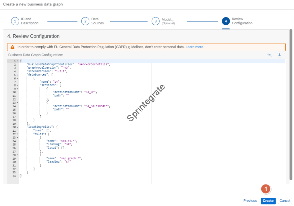This screenshot has width=294, height=206.
Task: Click the vertical scrollbar on the right
Action: pos(291,106)
